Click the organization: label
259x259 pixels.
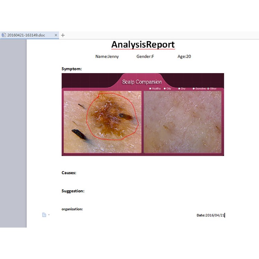click(x=72, y=209)
